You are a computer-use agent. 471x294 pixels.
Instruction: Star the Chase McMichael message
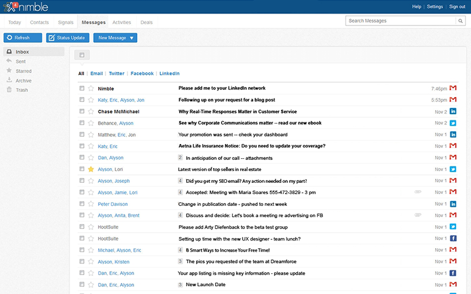click(x=91, y=111)
